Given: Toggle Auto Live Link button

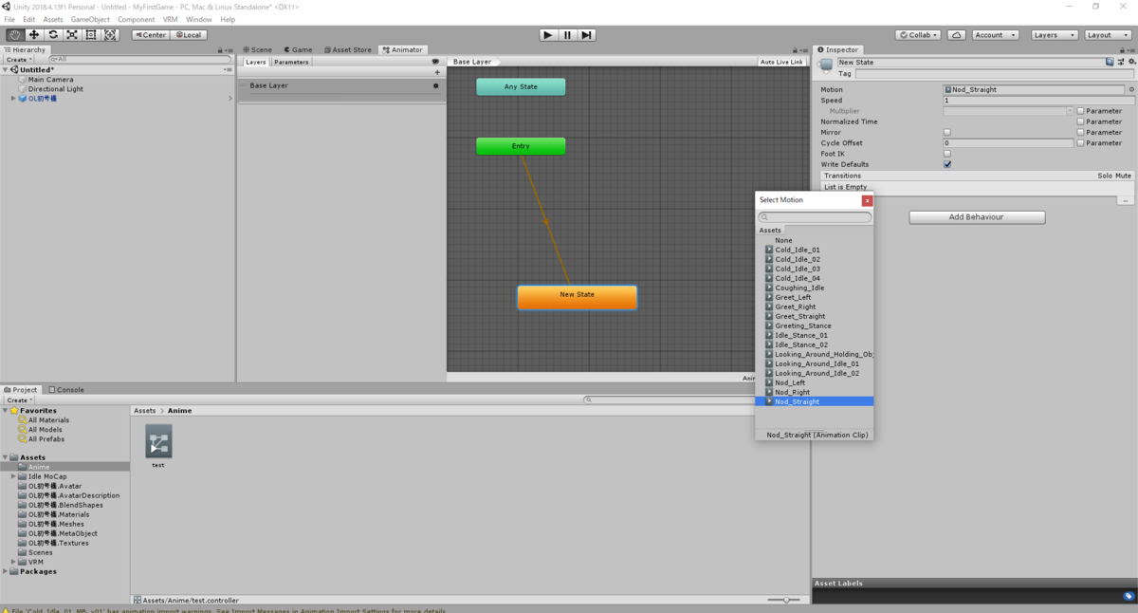Looking at the screenshot, I should pos(781,62).
